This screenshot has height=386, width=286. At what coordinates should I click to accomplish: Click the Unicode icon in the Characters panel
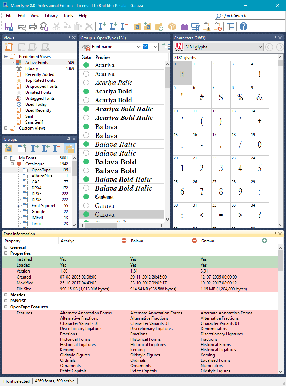[x=178, y=47]
